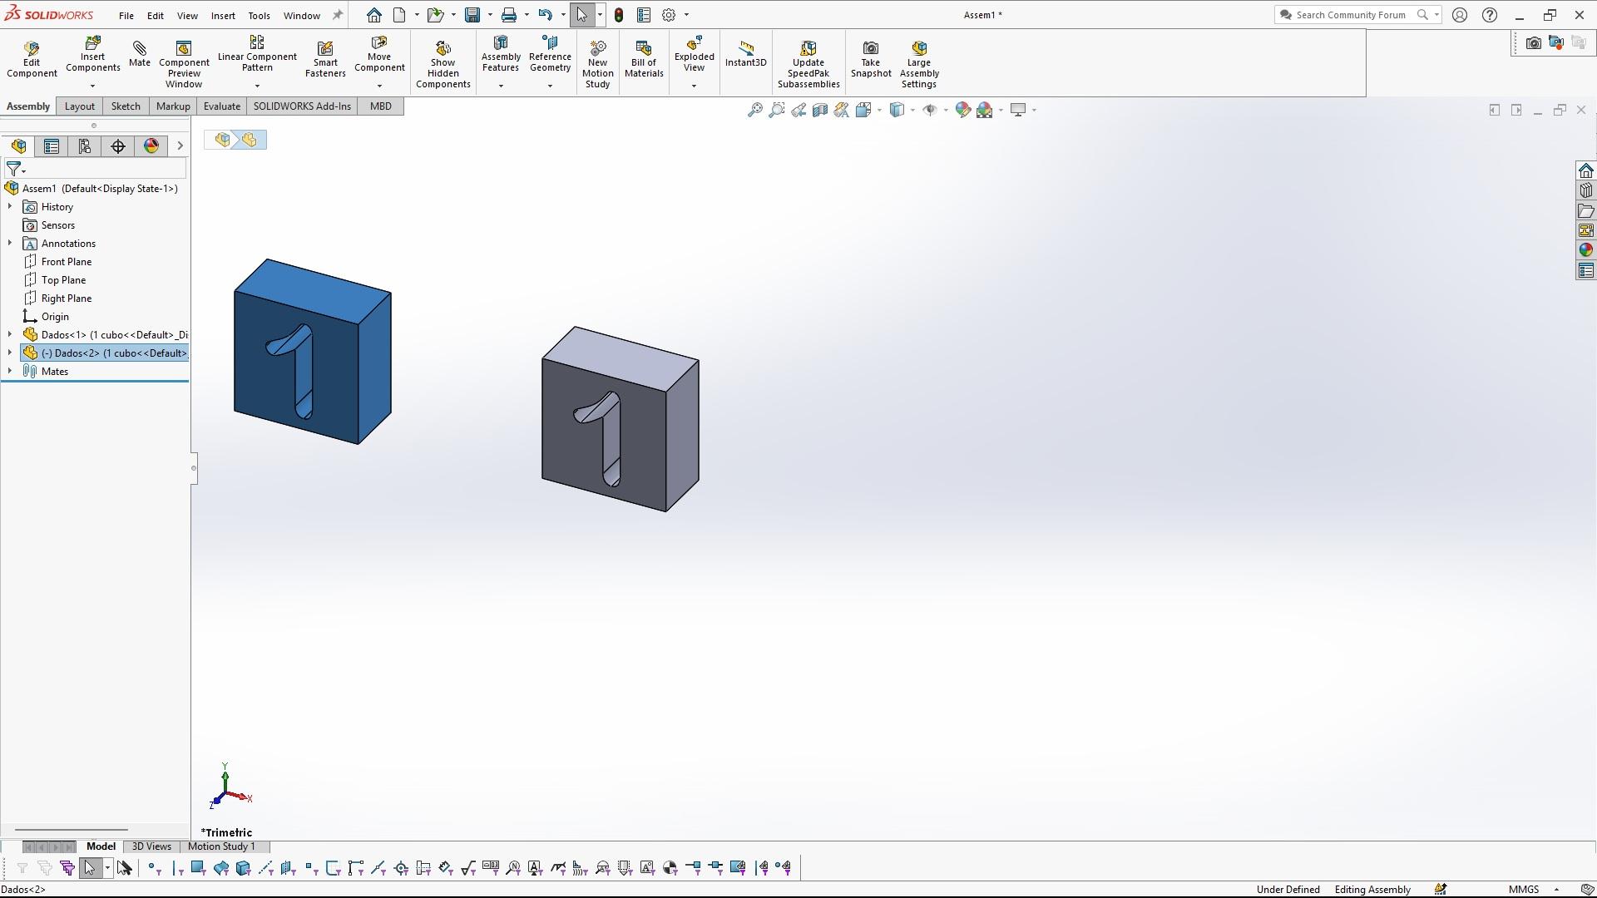Open the PropertyManager tab

[52, 146]
